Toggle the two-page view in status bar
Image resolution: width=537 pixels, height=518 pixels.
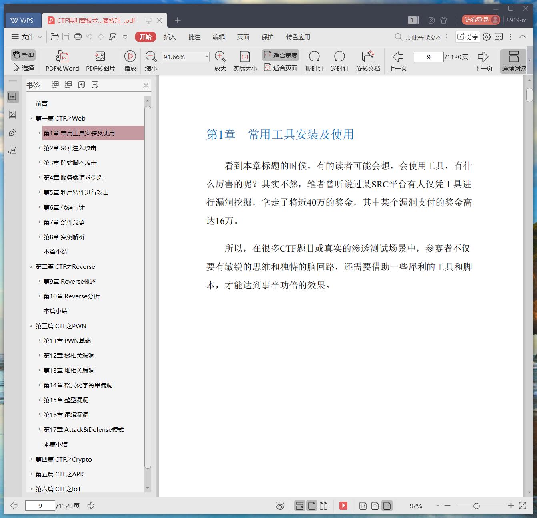click(323, 506)
